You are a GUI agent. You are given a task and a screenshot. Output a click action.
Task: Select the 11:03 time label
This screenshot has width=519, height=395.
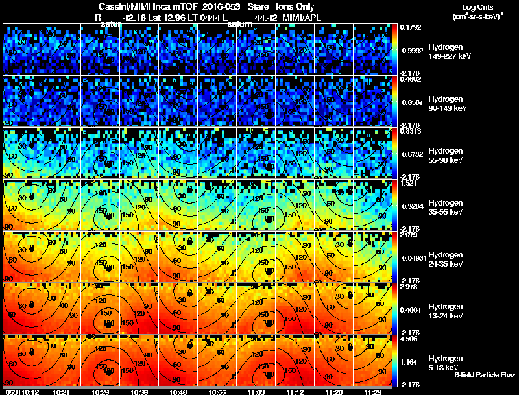pyautogui.click(x=256, y=392)
